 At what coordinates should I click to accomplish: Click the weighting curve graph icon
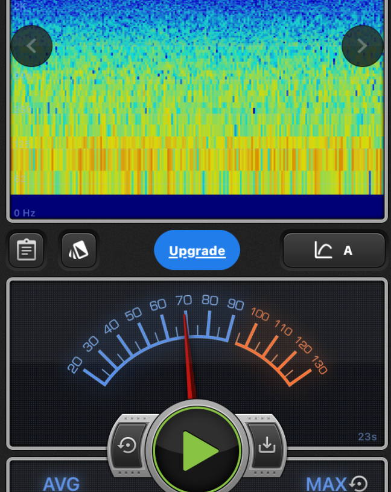point(323,250)
